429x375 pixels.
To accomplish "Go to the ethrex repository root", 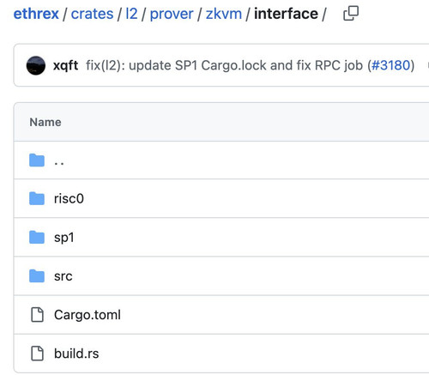I will pyautogui.click(x=36, y=14).
